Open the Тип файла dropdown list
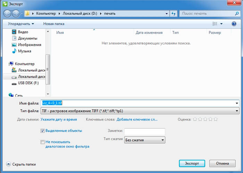 [237, 111]
